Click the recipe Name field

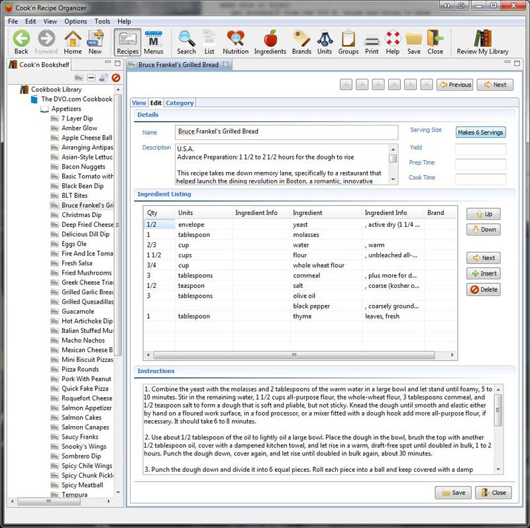coord(286,132)
